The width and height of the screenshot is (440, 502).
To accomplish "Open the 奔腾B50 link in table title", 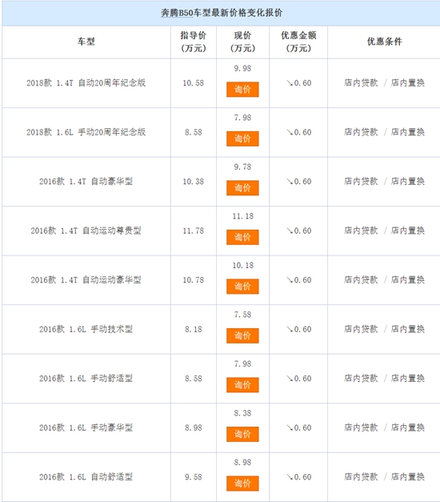I will tap(177, 13).
